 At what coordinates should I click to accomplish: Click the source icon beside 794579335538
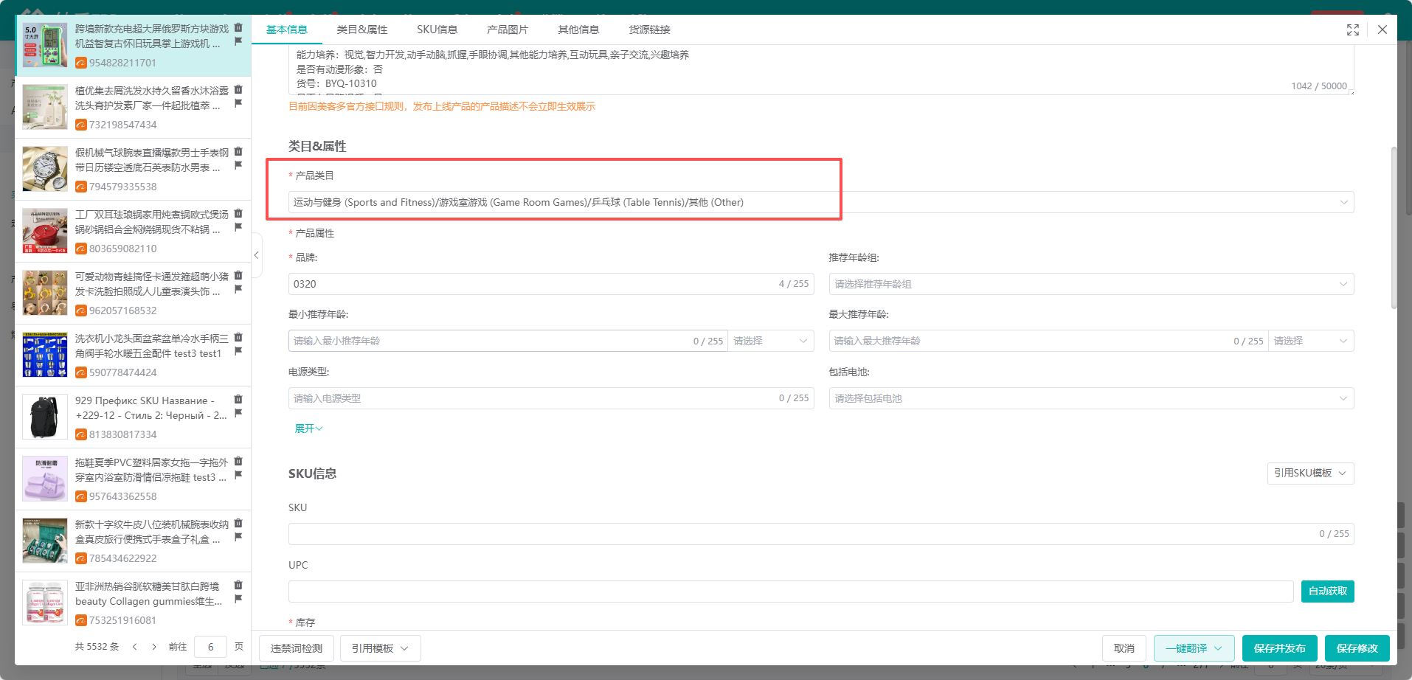pos(81,187)
